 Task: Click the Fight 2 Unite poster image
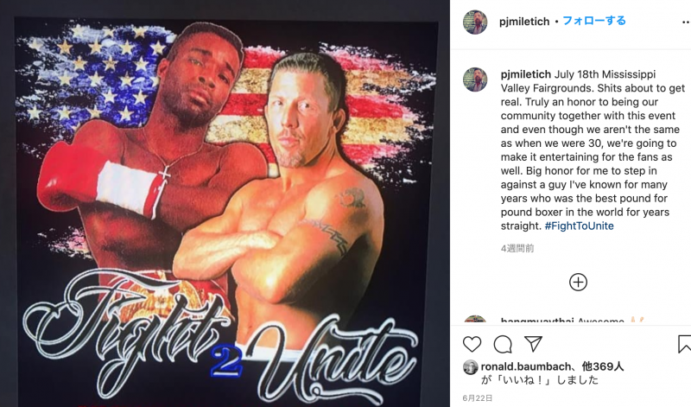coord(226,212)
